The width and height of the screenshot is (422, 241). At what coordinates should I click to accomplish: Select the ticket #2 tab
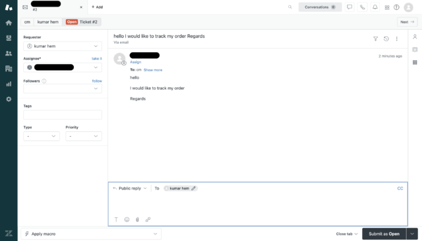coord(53,7)
